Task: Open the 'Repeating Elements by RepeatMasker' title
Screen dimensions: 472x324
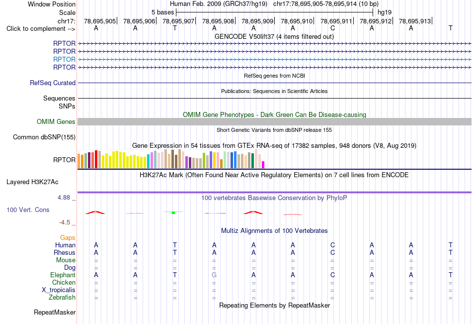Action: pos(274,305)
